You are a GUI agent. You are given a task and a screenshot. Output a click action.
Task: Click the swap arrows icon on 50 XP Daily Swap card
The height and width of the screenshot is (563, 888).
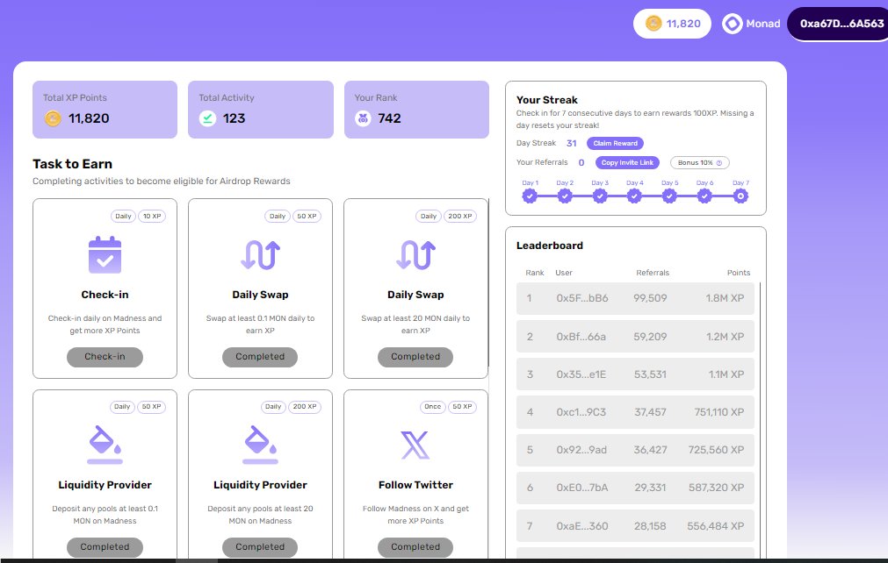(x=260, y=255)
